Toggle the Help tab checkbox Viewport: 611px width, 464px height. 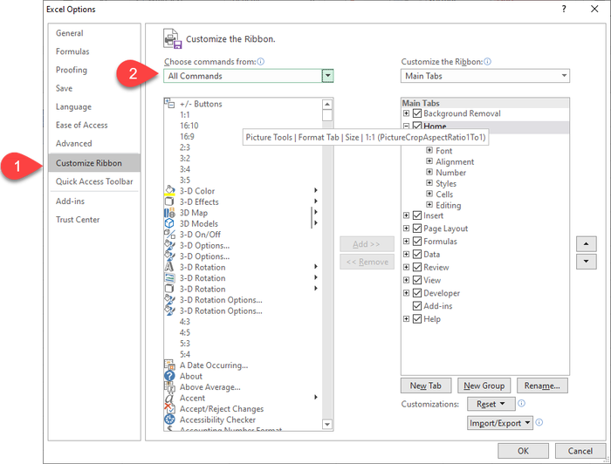coord(417,319)
